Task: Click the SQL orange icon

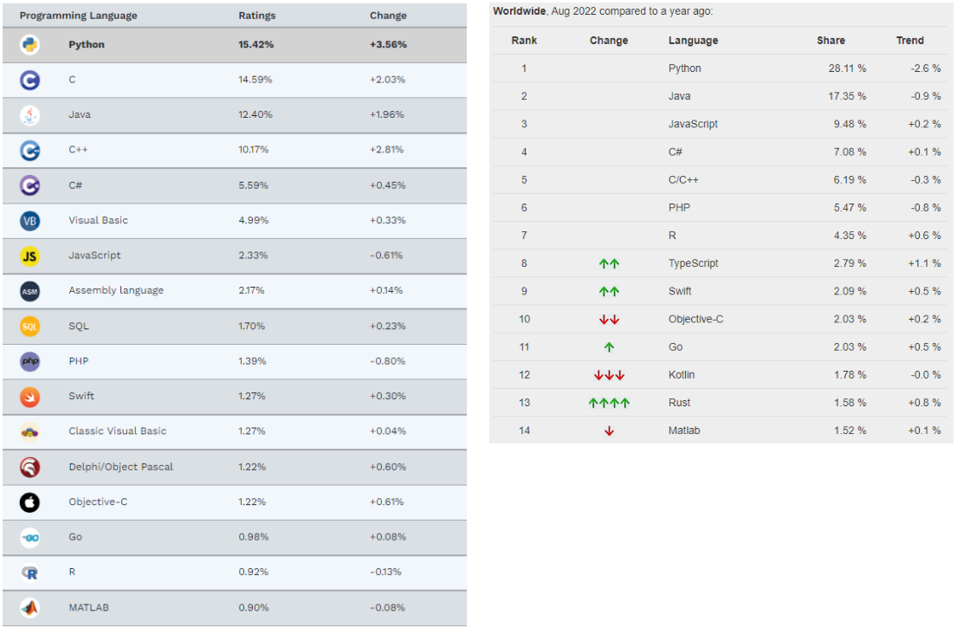Action: 30,327
